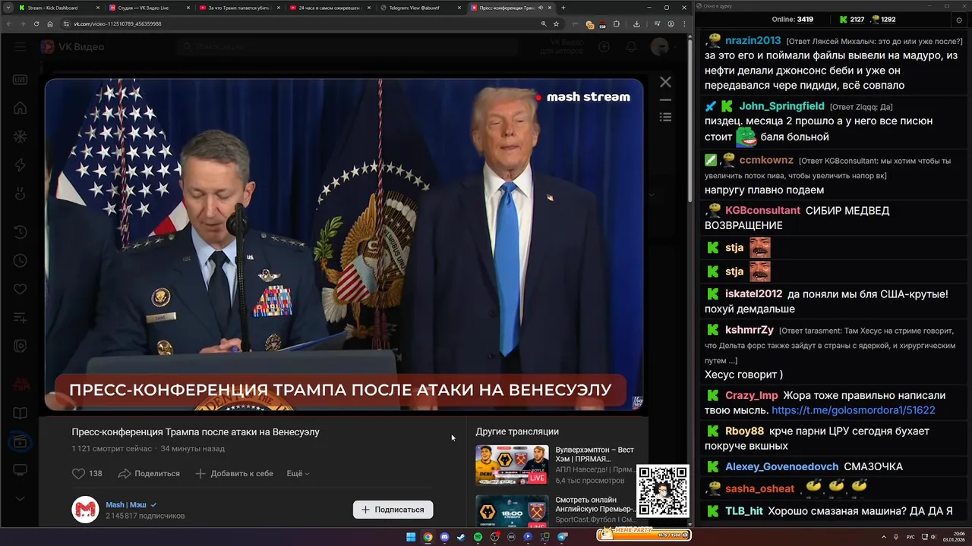Click the Mash channel avatar
Screen dimensions: 972x546
pyautogui.click(x=85, y=510)
